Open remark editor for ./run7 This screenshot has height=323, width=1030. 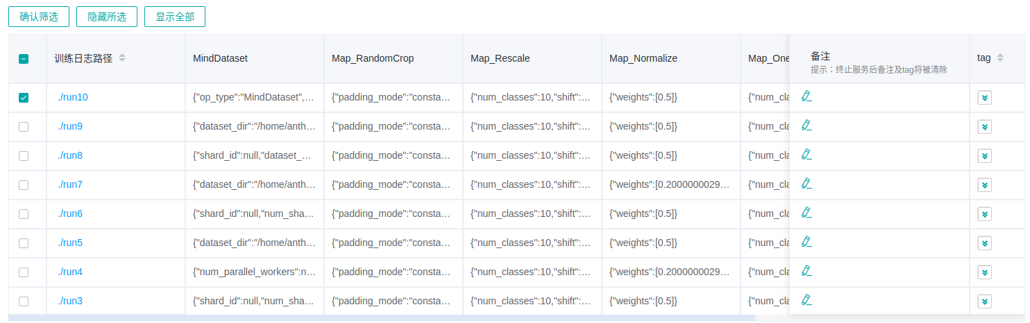coord(806,184)
